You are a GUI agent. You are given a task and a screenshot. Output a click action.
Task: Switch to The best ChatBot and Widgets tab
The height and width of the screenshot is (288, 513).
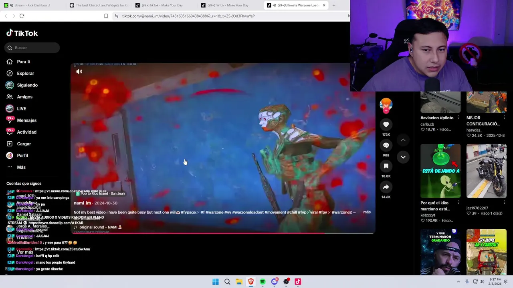click(99, 5)
